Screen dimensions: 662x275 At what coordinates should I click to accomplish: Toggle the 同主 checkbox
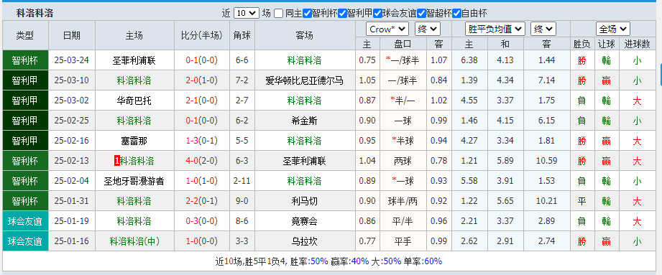(x=278, y=13)
